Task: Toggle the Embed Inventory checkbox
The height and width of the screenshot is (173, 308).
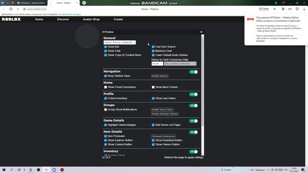Action: click(105, 98)
